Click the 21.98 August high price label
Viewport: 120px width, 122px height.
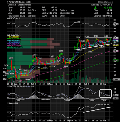[61, 51]
